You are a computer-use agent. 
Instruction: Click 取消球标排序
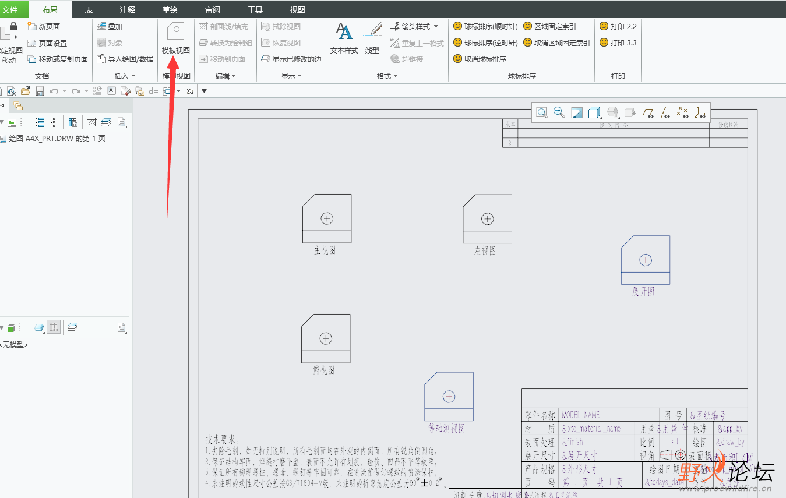(x=480, y=59)
